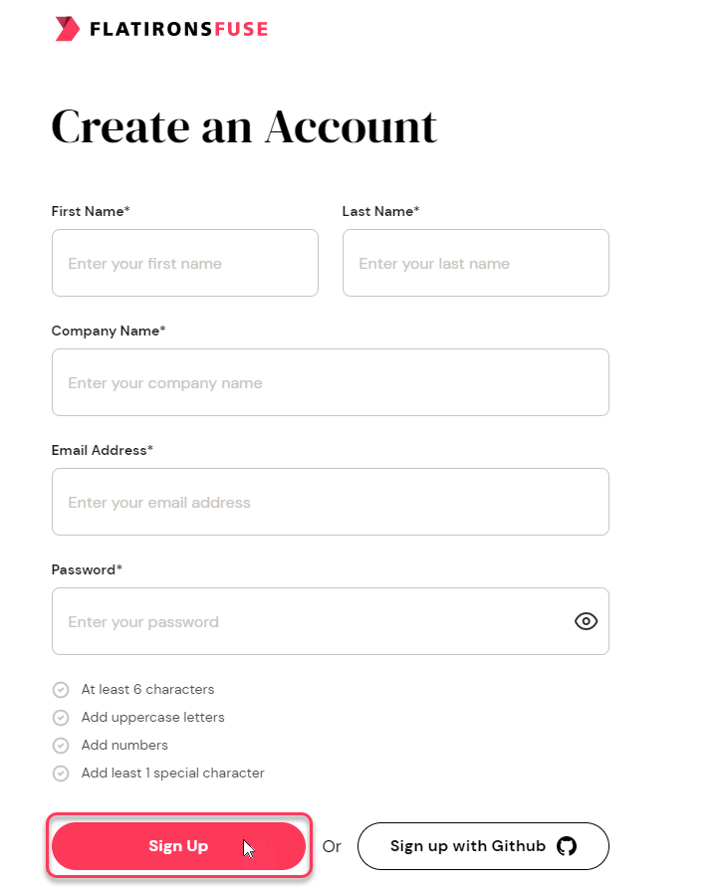This screenshot has width=721, height=890.
Task: Click check icon beside special character rule
Action: (61, 773)
